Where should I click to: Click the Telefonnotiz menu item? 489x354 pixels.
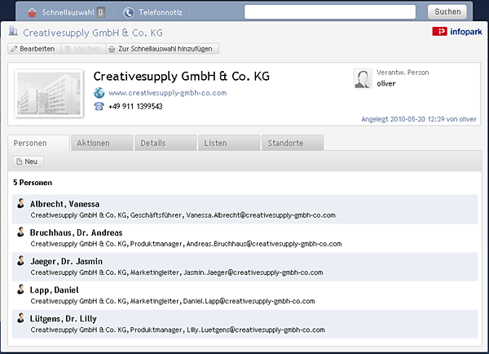[152, 12]
